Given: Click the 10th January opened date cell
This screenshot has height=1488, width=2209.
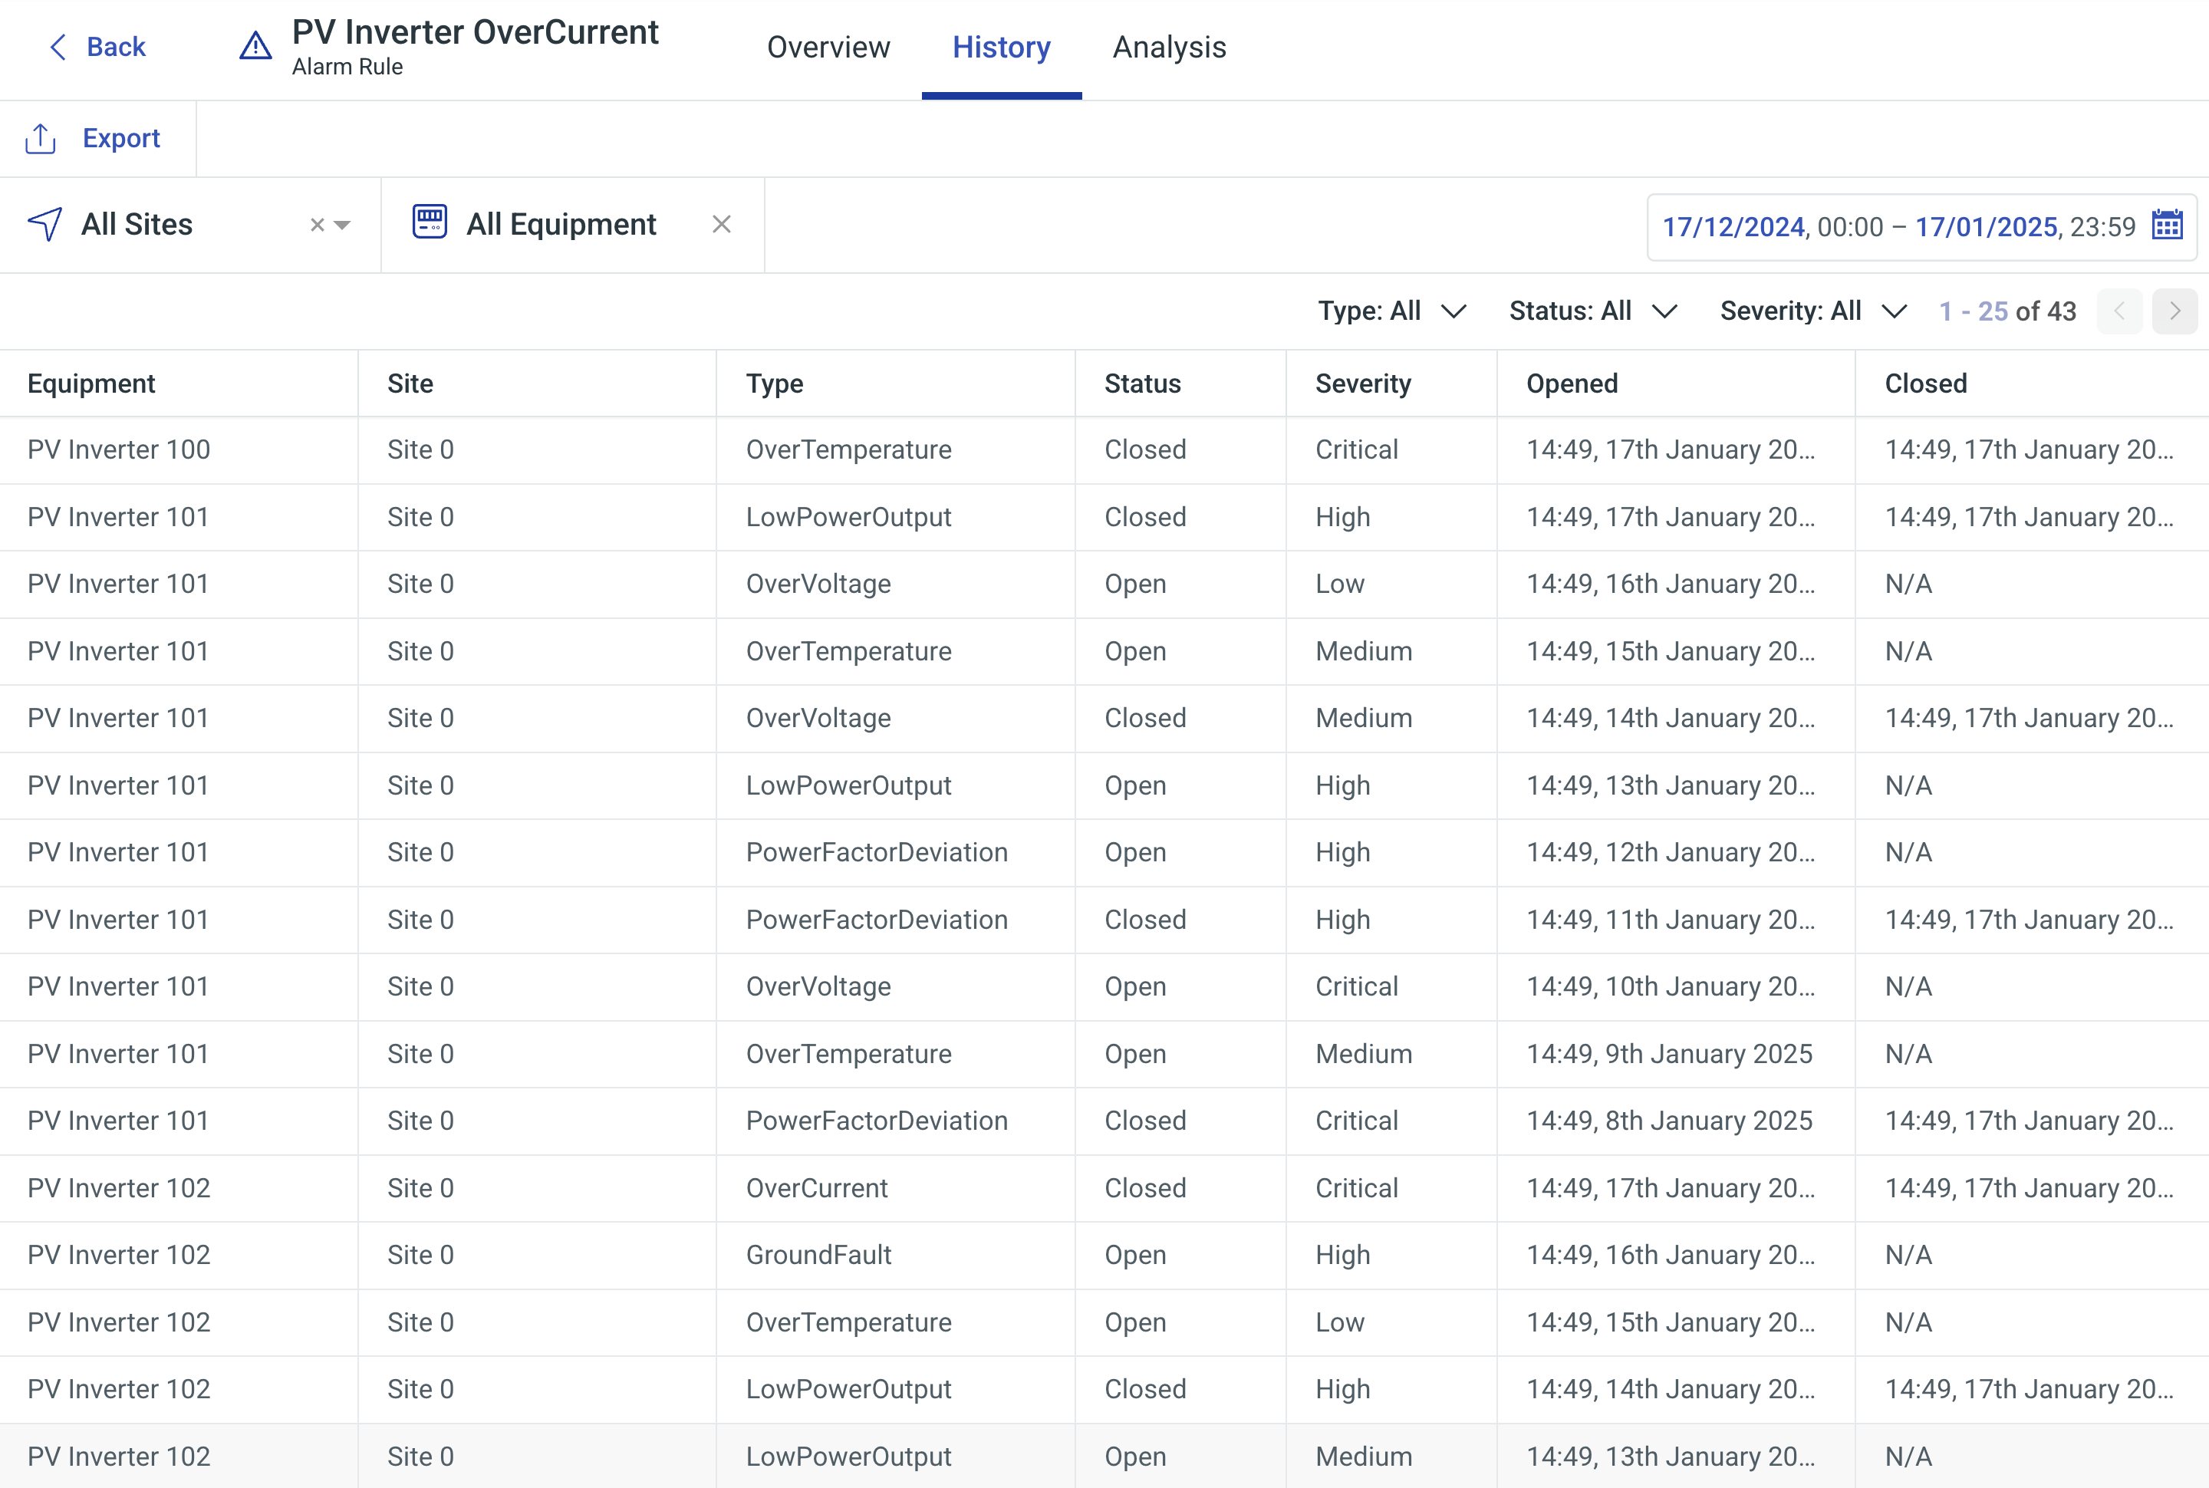Looking at the screenshot, I should pos(1670,987).
